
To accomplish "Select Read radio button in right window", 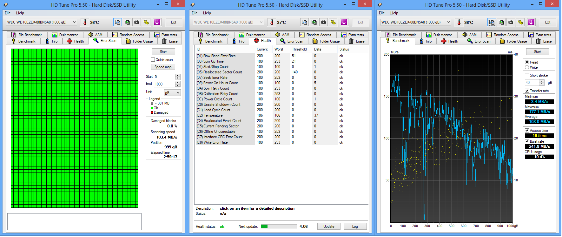I will pyautogui.click(x=527, y=62).
